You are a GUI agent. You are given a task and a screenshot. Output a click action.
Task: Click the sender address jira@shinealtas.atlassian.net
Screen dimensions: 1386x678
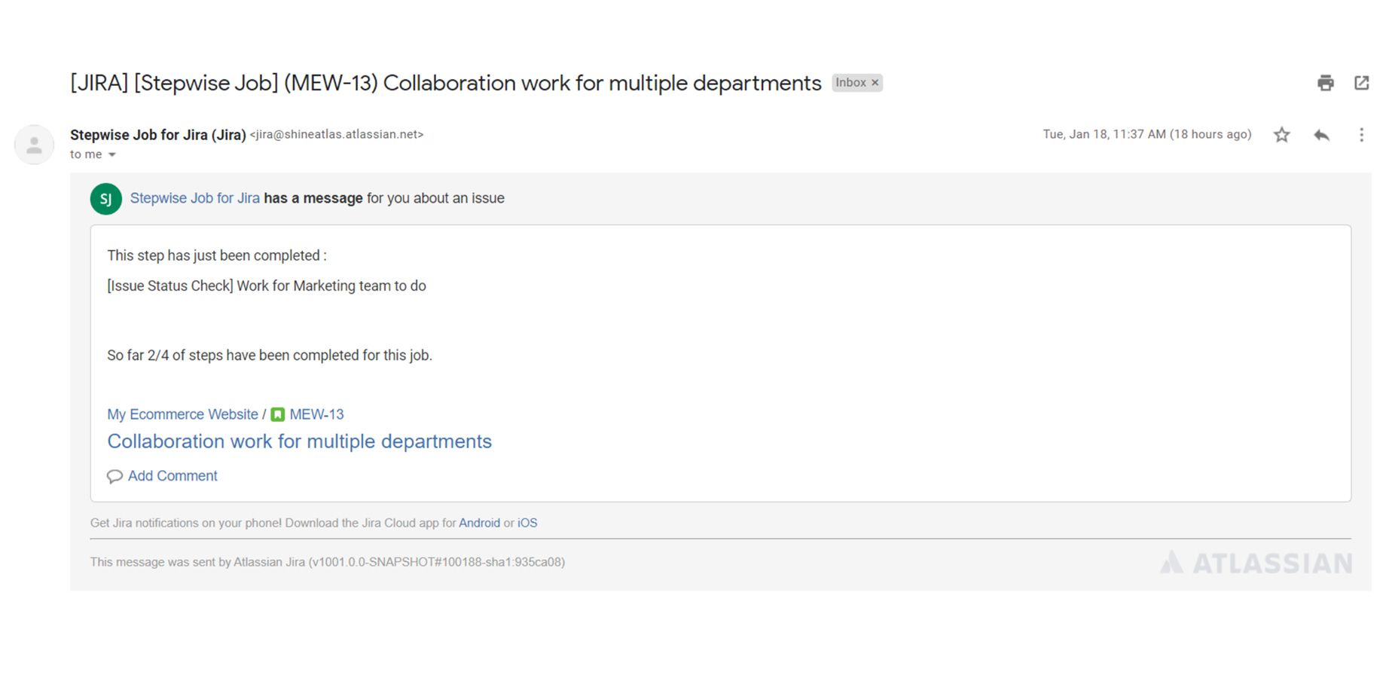pyautogui.click(x=337, y=134)
